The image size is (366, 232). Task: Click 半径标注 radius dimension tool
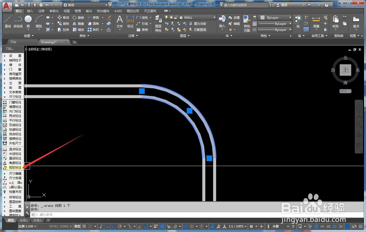click(x=15, y=154)
